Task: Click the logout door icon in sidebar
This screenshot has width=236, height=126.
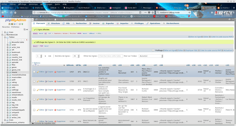Action: click(12, 24)
